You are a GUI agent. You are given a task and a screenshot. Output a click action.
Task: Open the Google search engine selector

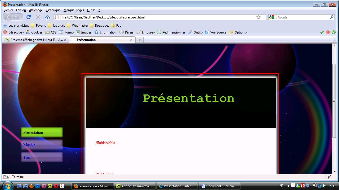(273, 17)
